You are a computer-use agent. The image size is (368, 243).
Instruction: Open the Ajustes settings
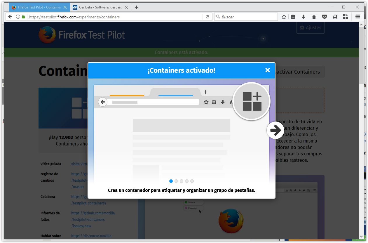(x=310, y=27)
